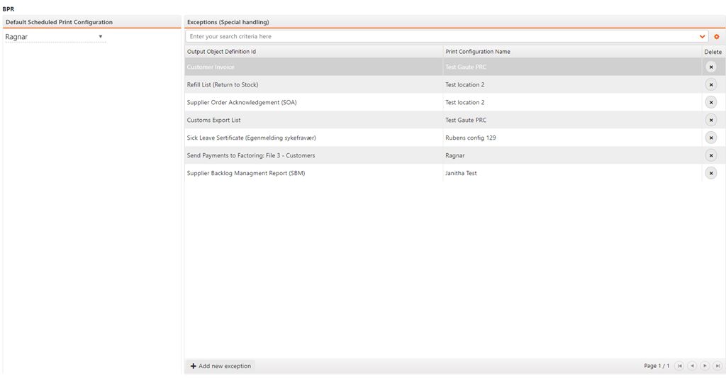
Task: Select the Rubens config 129 cell
Action: [471, 138]
